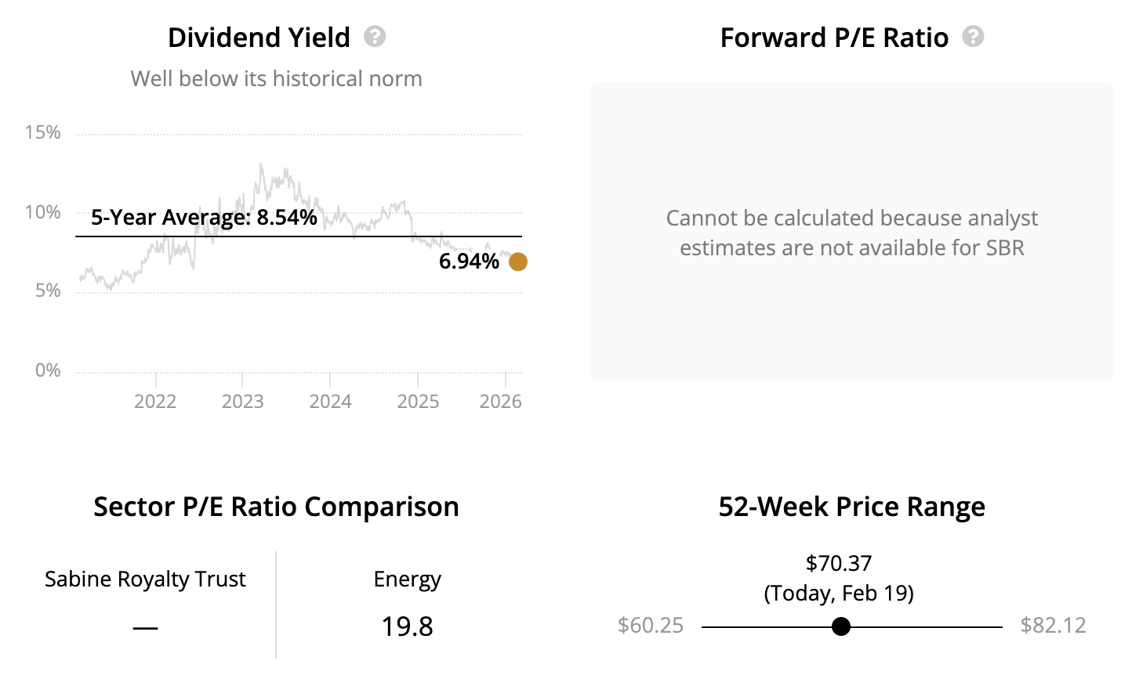Click the Forward P/E Ratio heading
The height and width of the screenshot is (675, 1121).
pyautogui.click(x=834, y=38)
